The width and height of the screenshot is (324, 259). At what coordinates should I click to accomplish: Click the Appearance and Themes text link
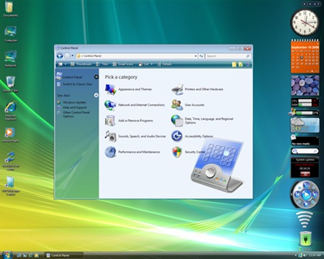coord(135,89)
